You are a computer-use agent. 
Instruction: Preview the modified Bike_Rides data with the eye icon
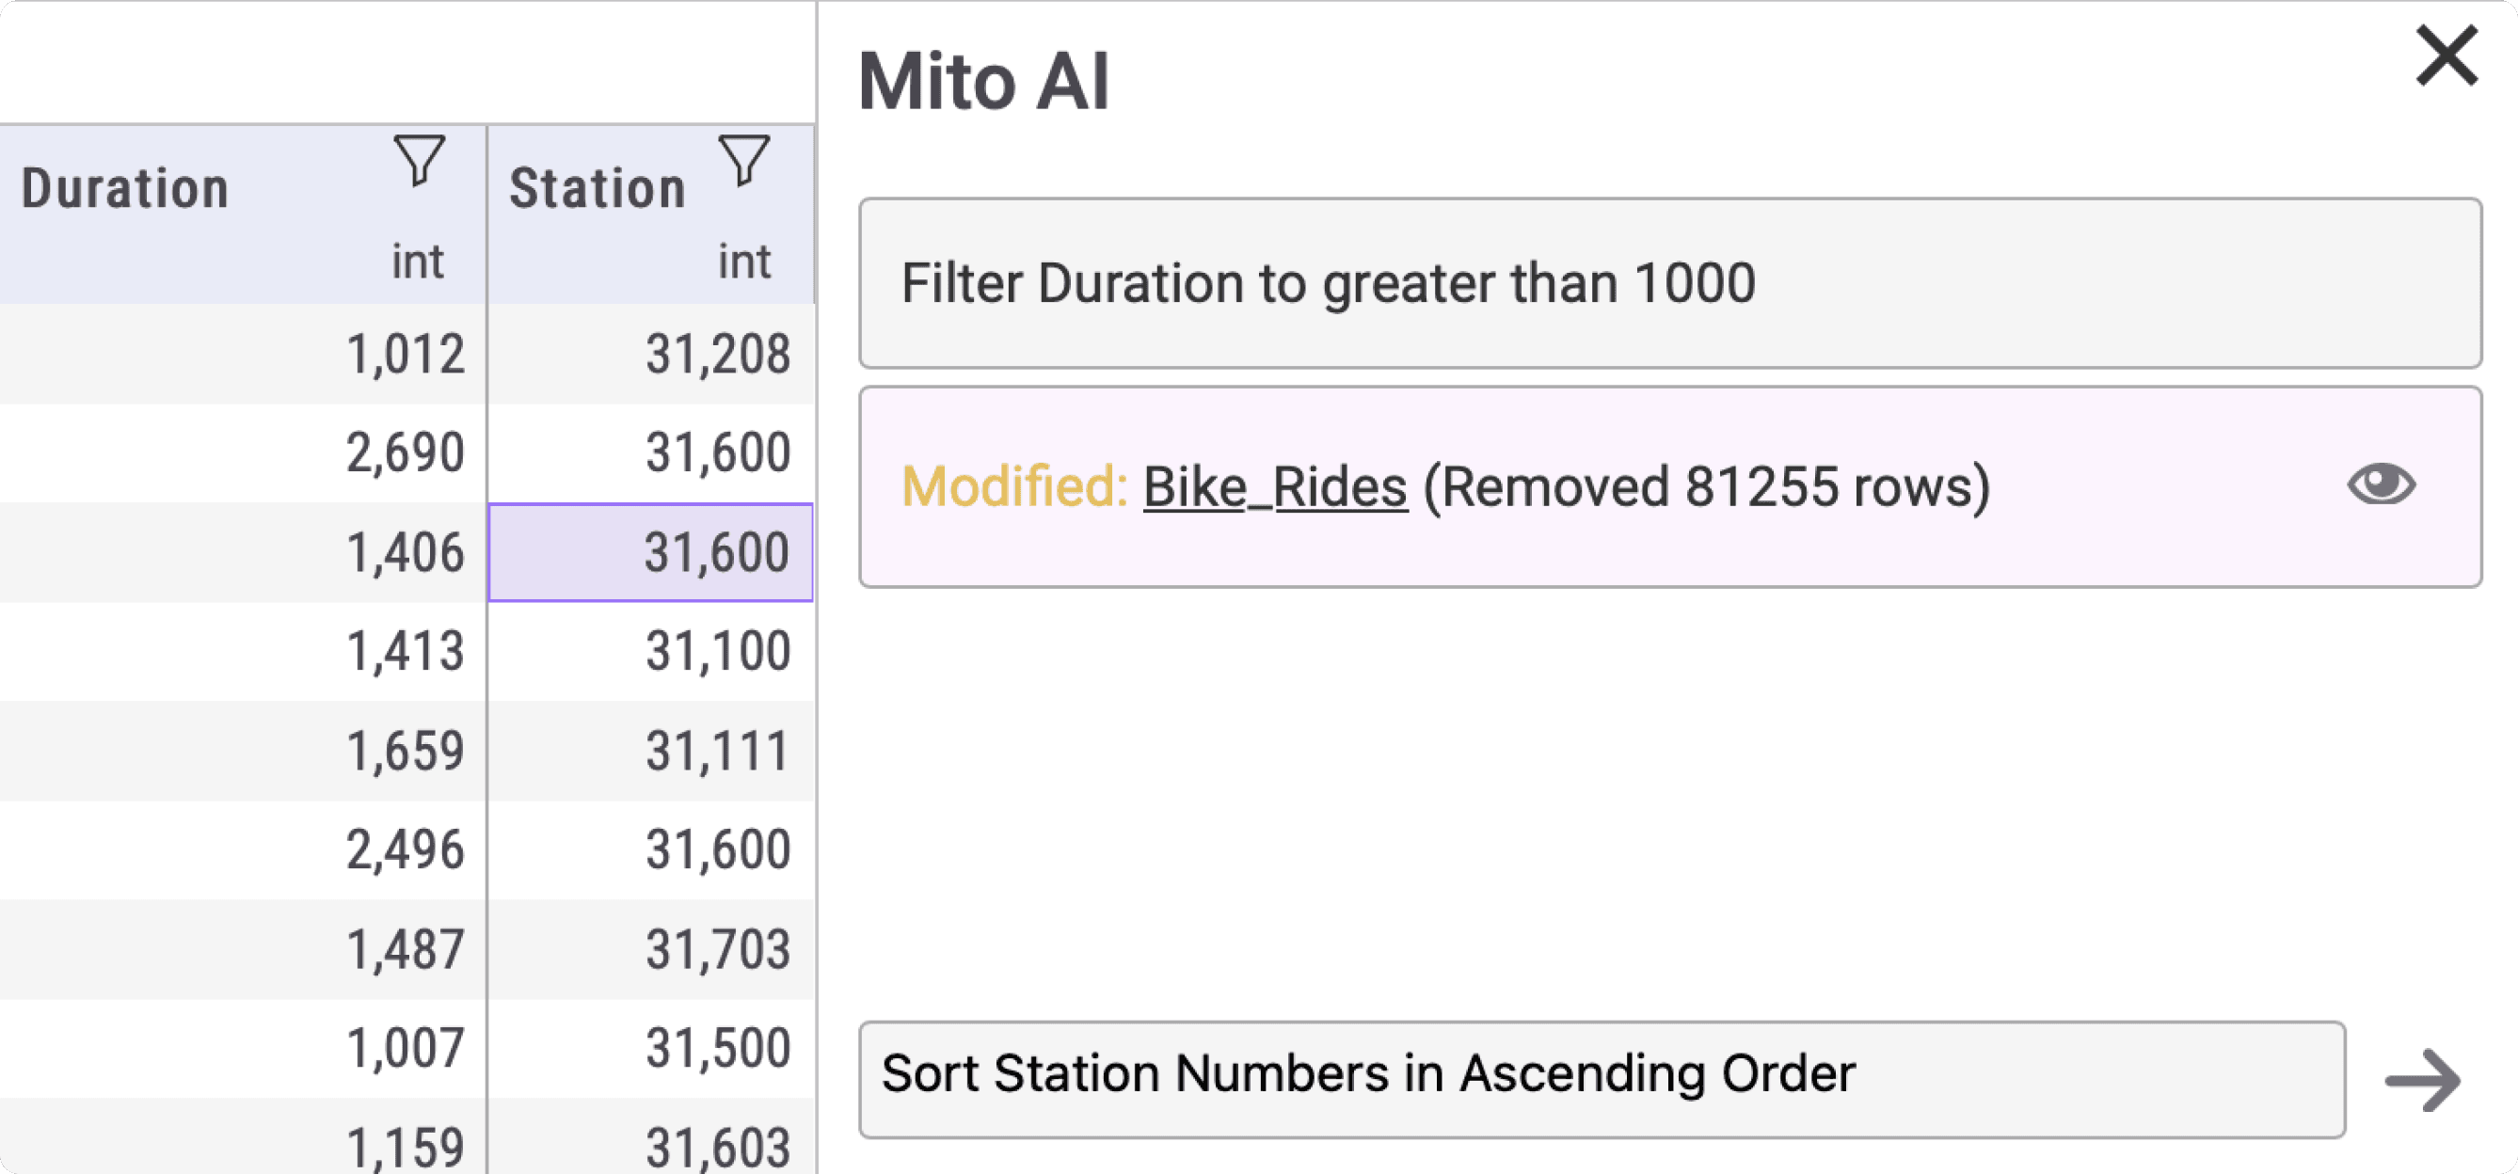(x=2383, y=485)
